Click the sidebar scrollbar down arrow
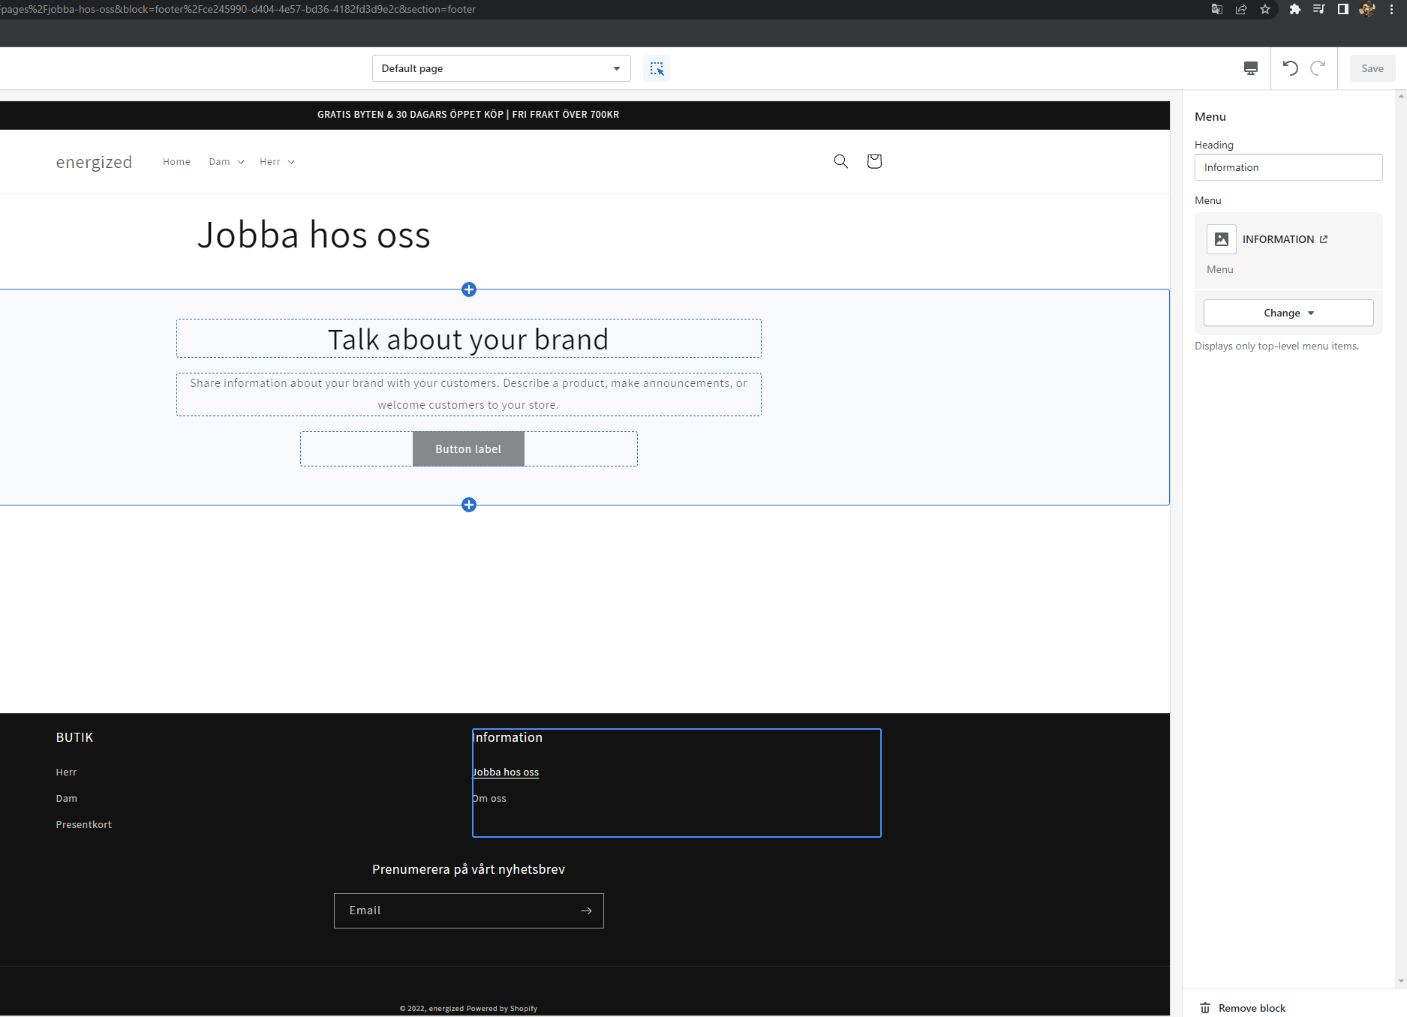 tap(1401, 981)
